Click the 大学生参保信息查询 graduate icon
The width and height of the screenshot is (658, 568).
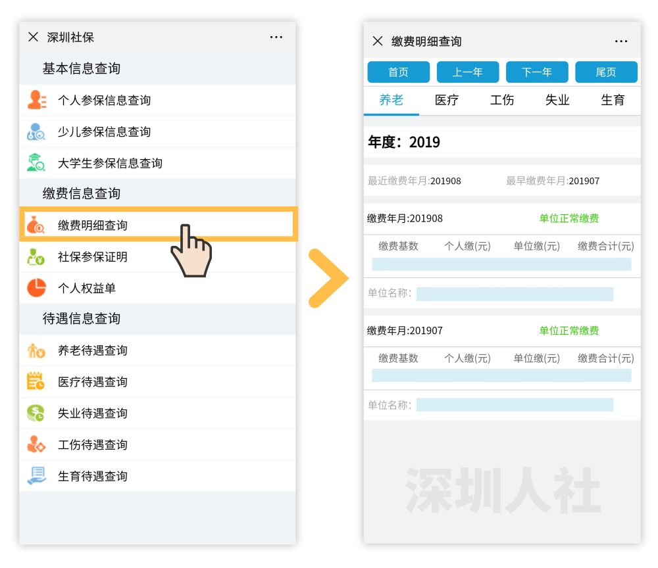tap(37, 163)
